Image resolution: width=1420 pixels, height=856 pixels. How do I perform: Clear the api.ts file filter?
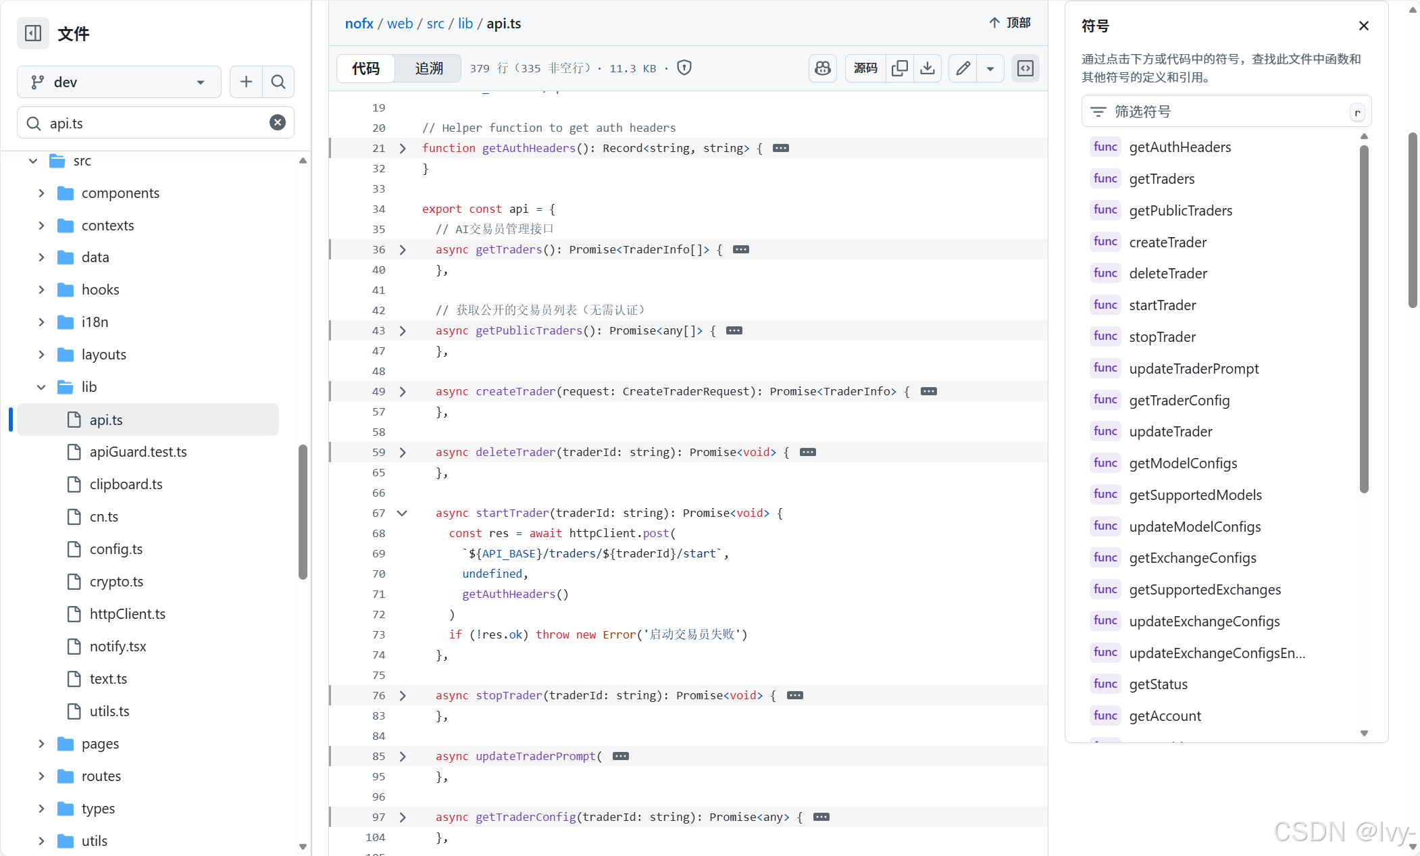[277, 122]
